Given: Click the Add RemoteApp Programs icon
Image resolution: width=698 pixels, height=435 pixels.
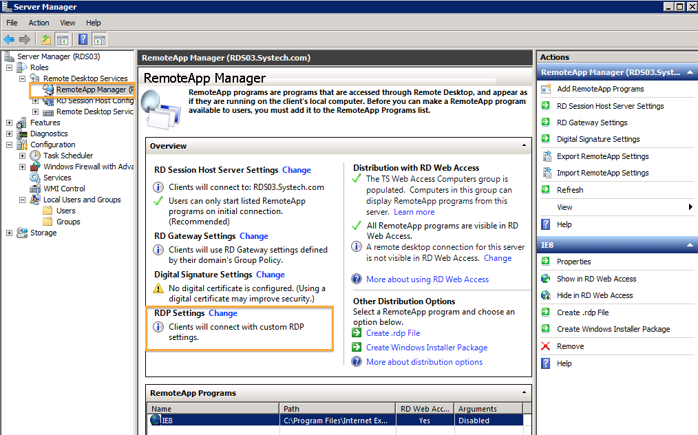Looking at the screenshot, I should 546,89.
